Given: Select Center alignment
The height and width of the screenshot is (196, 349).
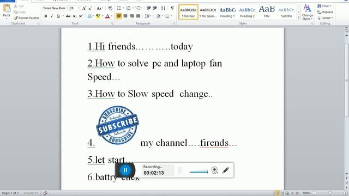Looking at the screenshot, I should click(125, 16).
